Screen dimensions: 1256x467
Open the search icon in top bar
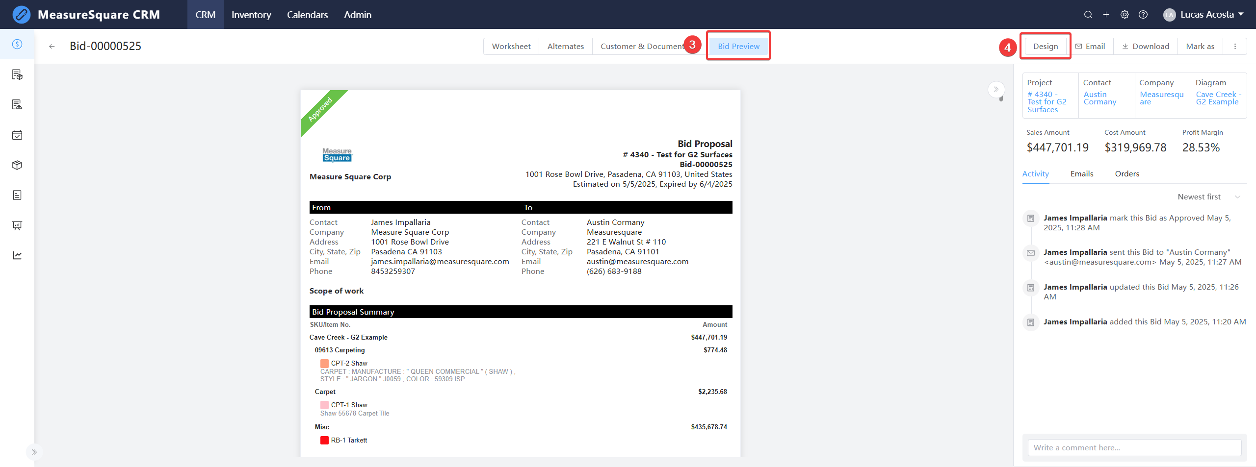pyautogui.click(x=1088, y=15)
